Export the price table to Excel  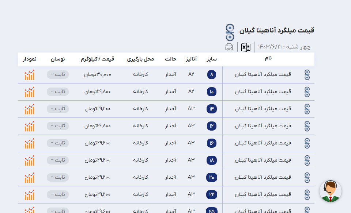(x=246, y=47)
